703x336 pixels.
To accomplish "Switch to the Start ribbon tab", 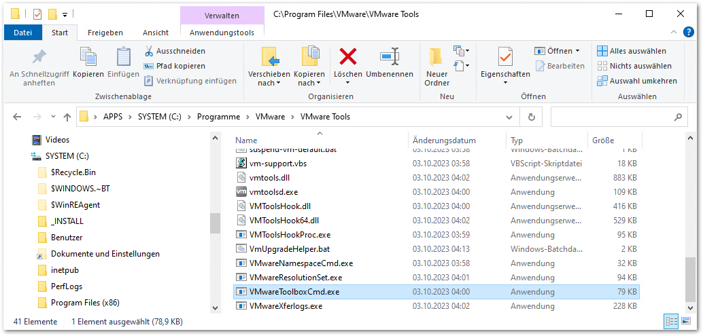I will [60, 33].
